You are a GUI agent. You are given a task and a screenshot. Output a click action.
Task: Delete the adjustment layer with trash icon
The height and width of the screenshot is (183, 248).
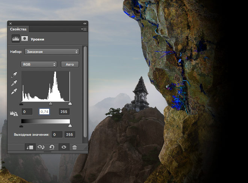pyautogui.click(x=74, y=147)
